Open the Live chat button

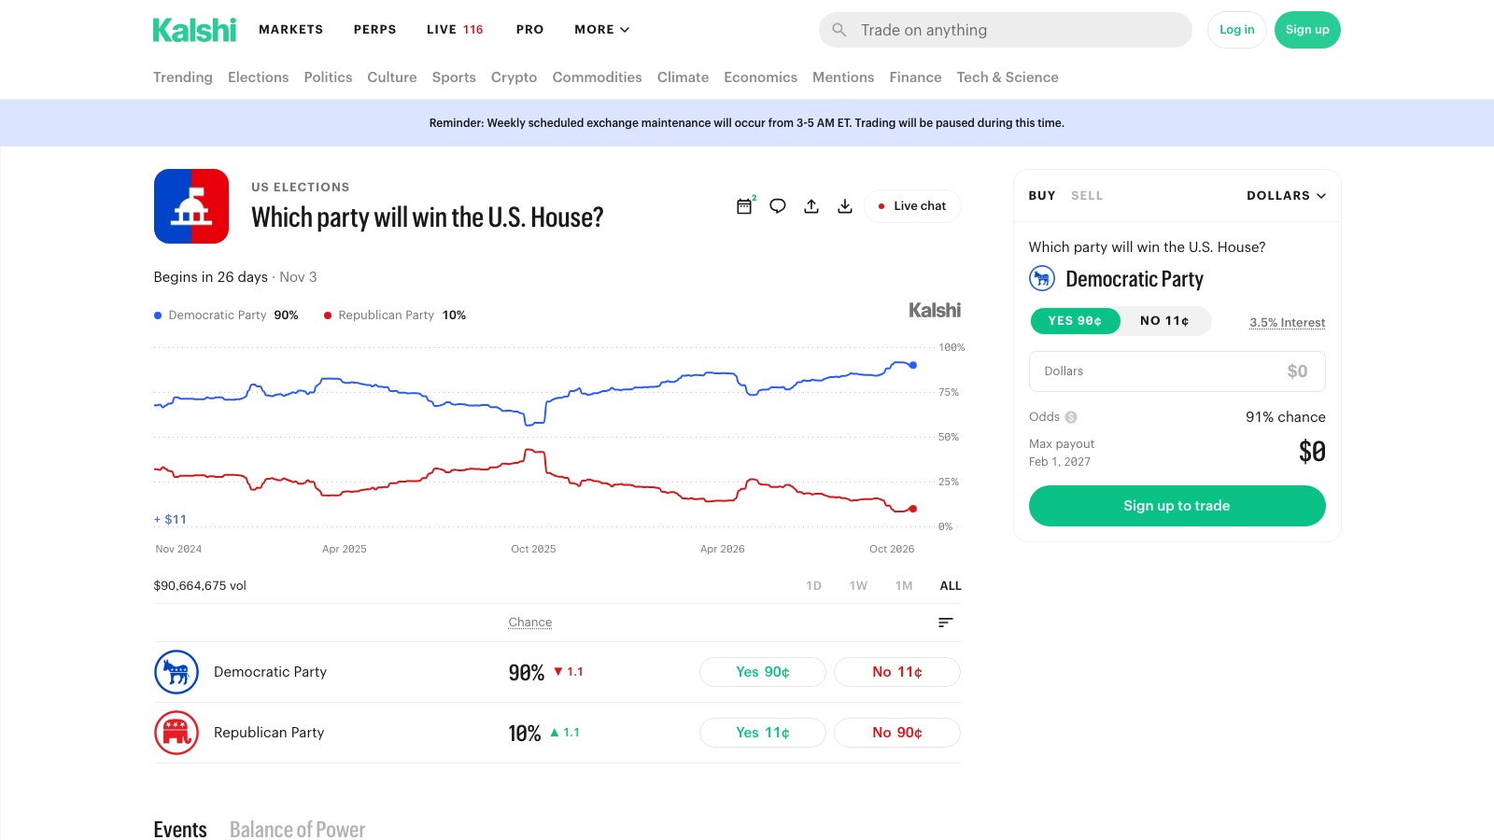pyautogui.click(x=912, y=206)
